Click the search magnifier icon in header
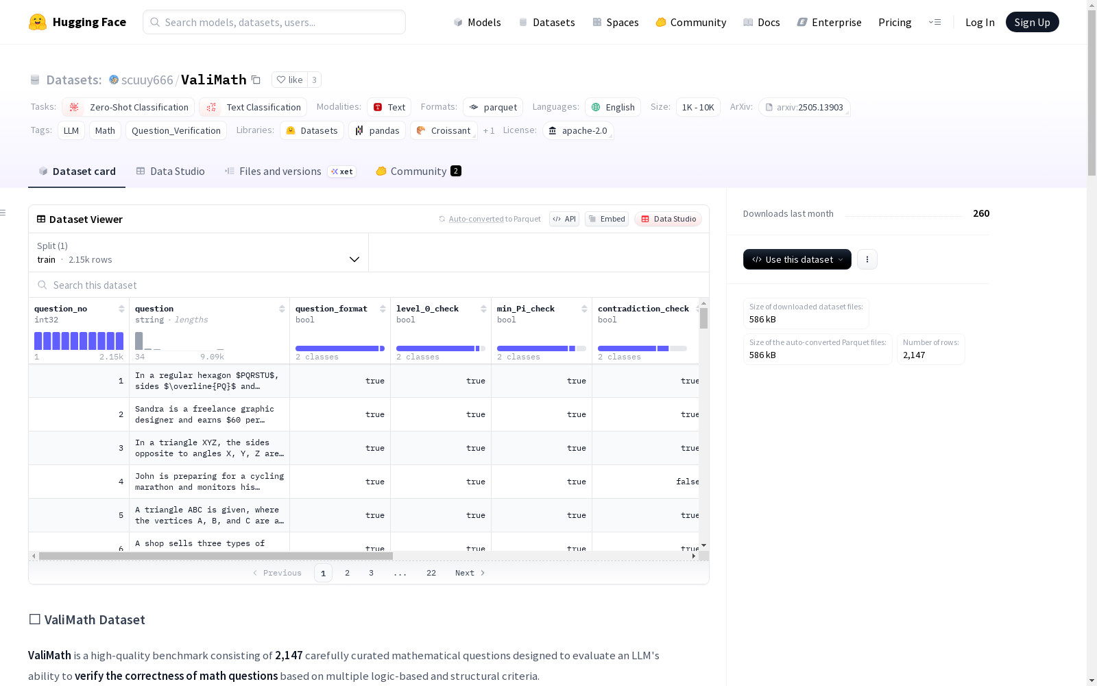 (x=155, y=22)
